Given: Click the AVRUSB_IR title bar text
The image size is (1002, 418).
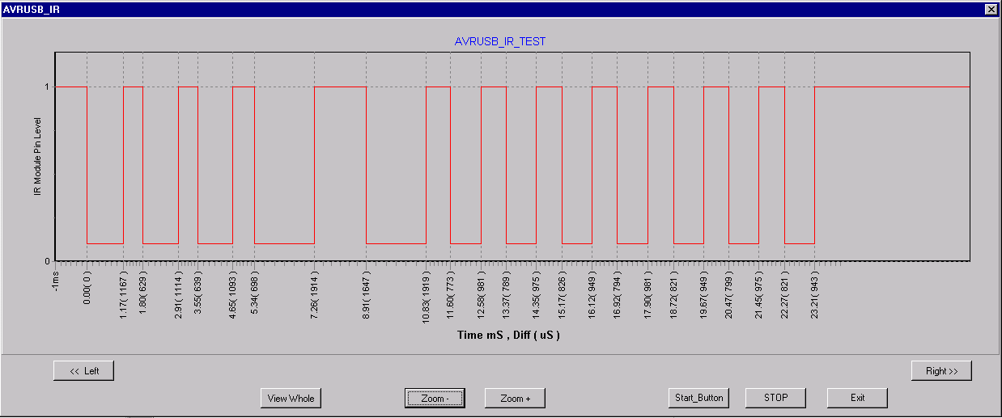Looking at the screenshot, I should point(32,9).
